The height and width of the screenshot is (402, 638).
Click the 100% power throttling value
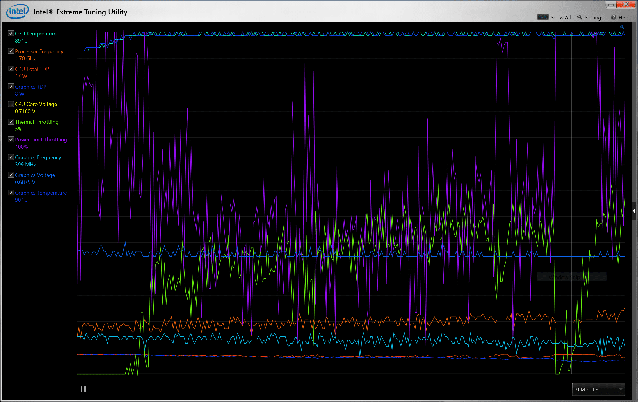pos(22,147)
